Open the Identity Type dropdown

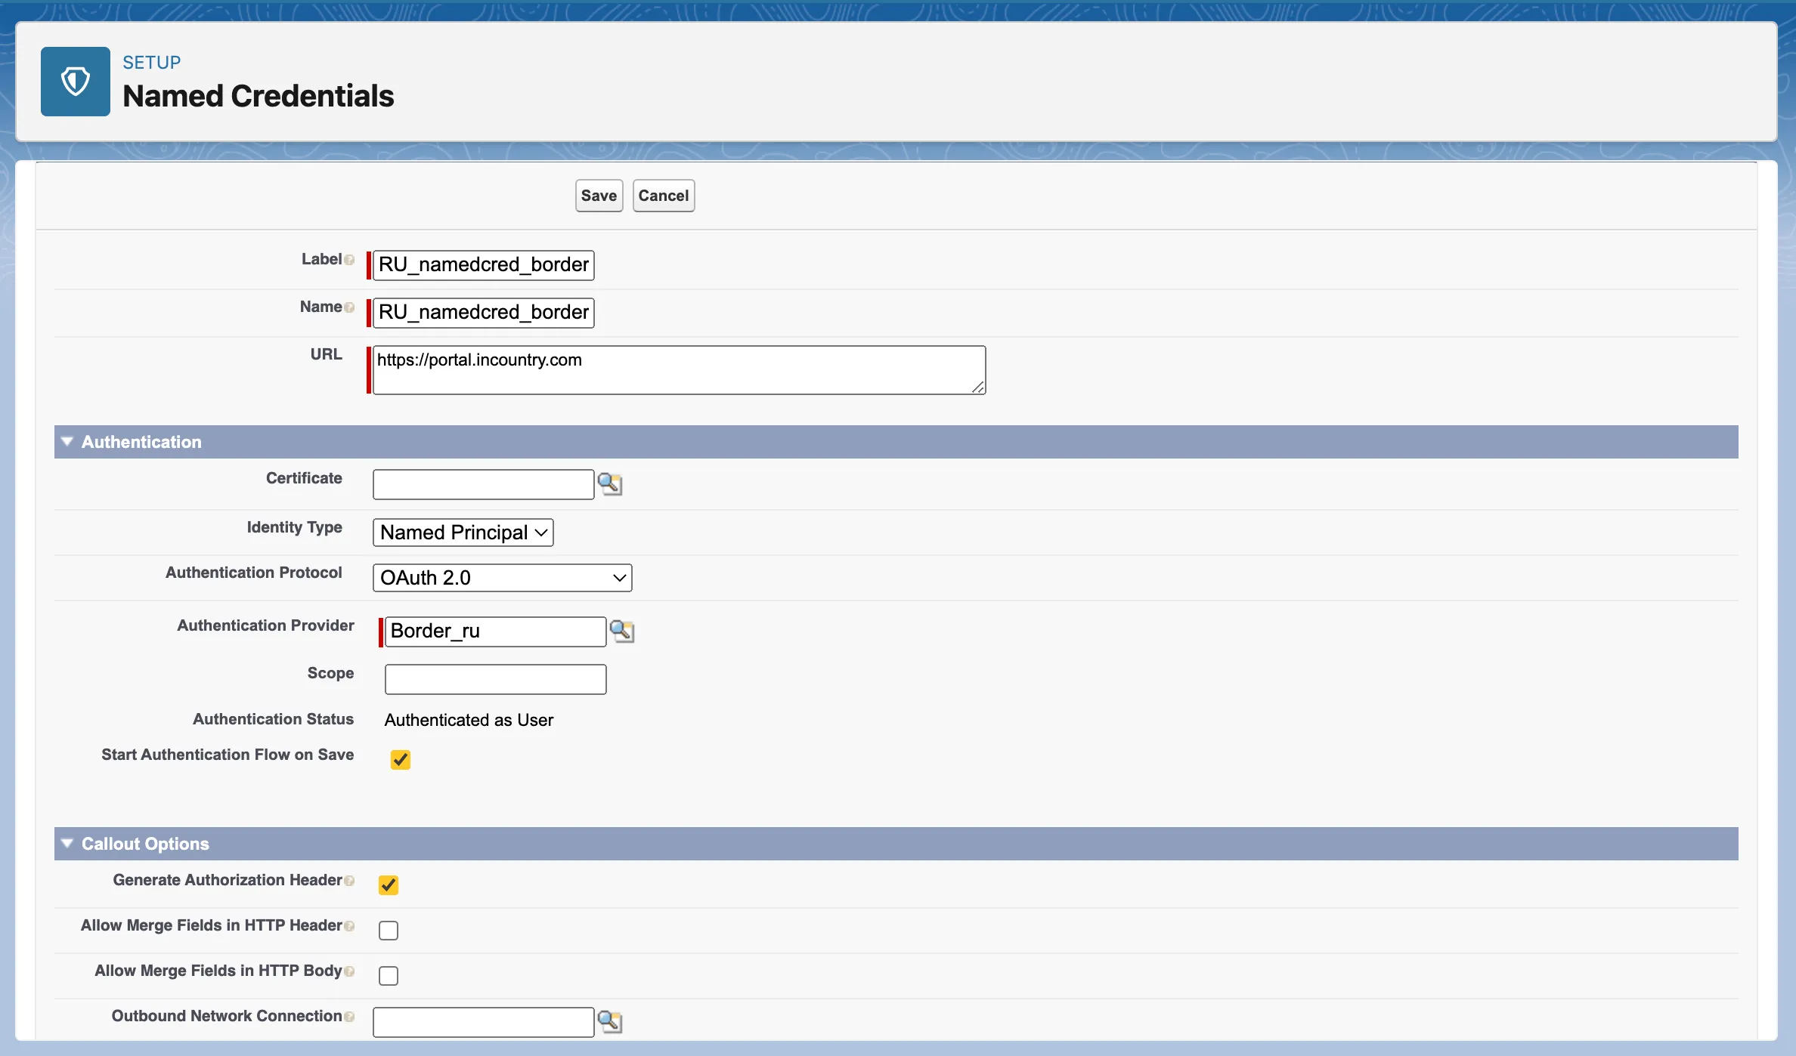[463, 533]
